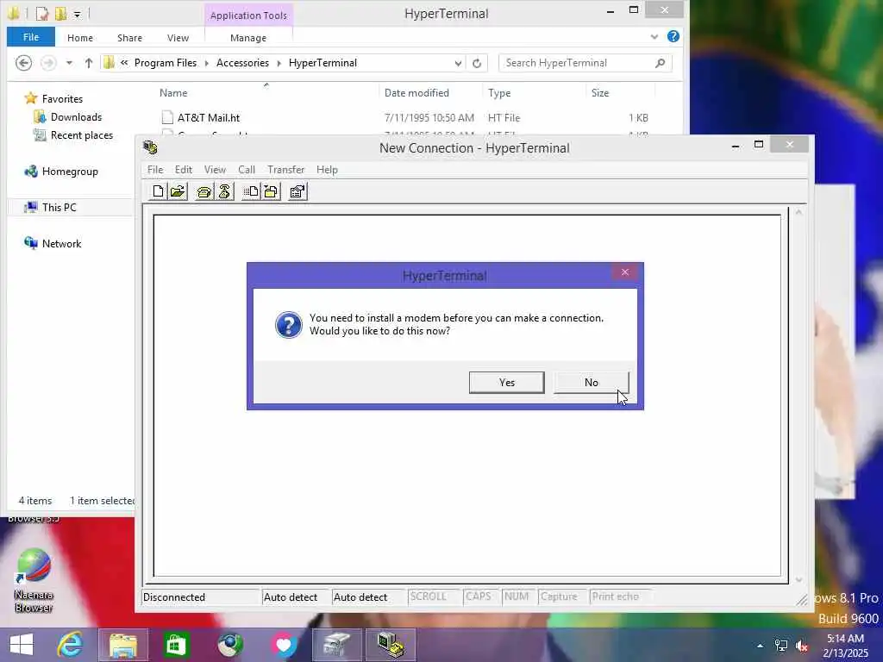
Task: Click No in the modem dialog
Action: coord(591,382)
